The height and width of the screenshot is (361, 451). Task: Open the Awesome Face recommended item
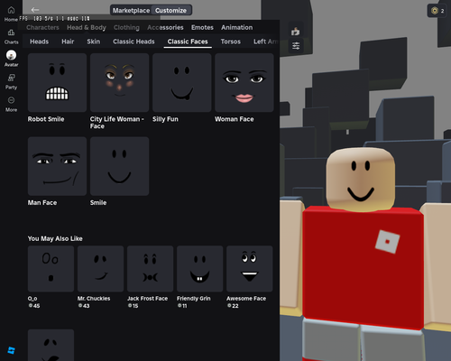[250, 269]
